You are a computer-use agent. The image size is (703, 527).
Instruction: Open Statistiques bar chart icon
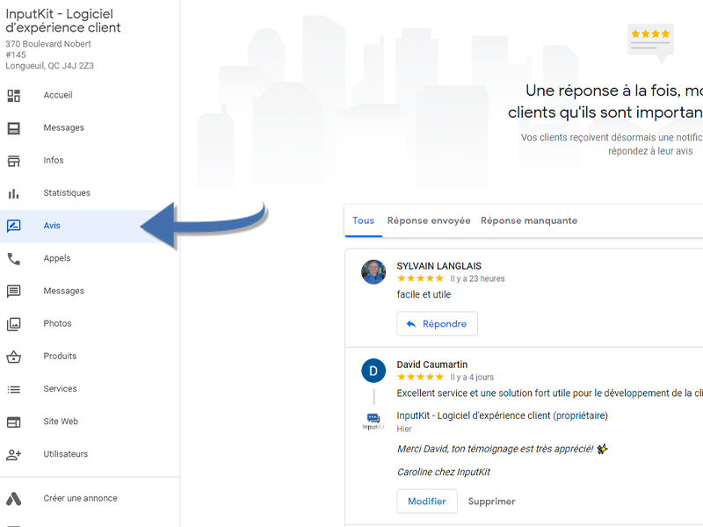(x=14, y=193)
